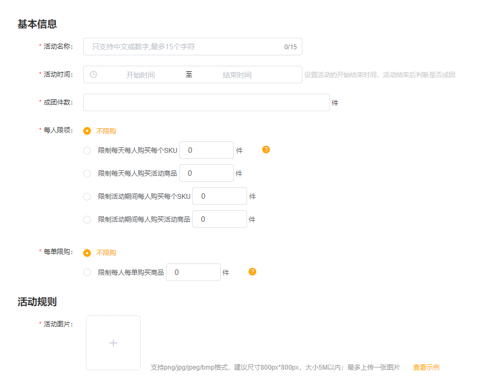Click quantity box for daily activity goods limit

[207, 173]
